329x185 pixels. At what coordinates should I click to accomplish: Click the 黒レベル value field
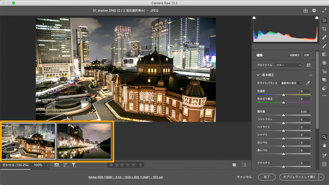[x=305, y=150]
